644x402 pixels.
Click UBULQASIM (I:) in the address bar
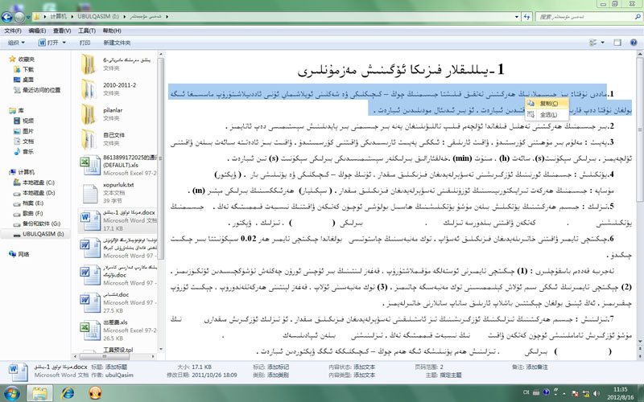[x=98, y=16]
